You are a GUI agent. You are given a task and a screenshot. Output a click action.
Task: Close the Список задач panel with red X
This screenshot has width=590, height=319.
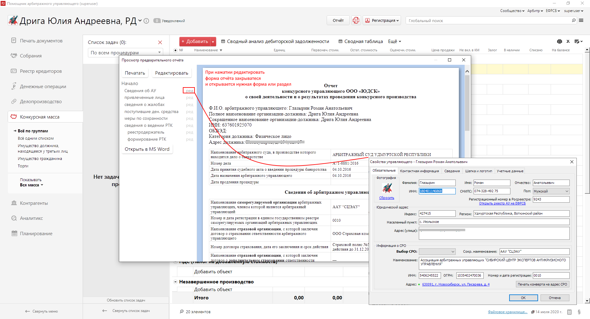160,42
